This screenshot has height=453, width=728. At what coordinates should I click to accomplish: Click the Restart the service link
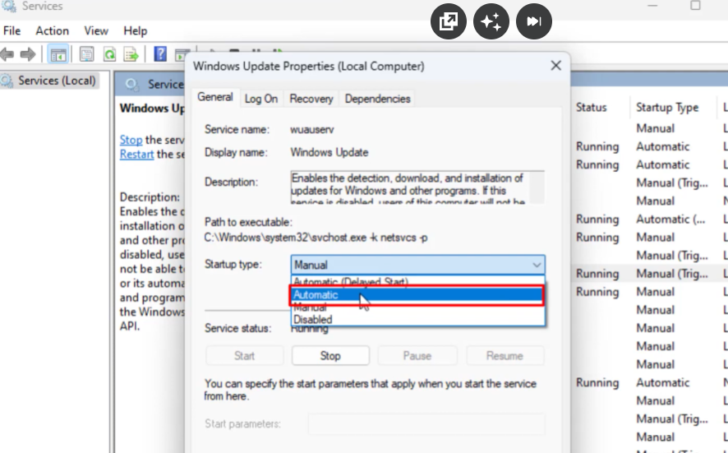pyautogui.click(x=136, y=155)
